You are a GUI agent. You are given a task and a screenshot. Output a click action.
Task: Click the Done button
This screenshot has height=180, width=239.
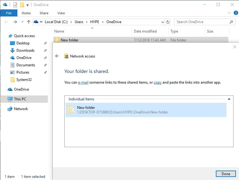(x=226, y=174)
